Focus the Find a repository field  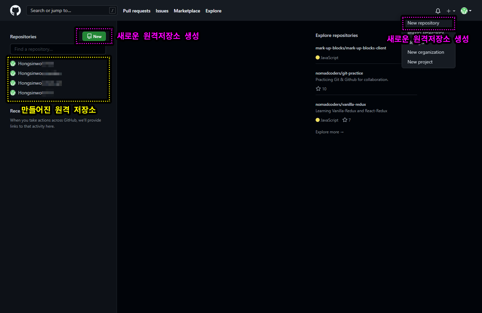point(58,49)
